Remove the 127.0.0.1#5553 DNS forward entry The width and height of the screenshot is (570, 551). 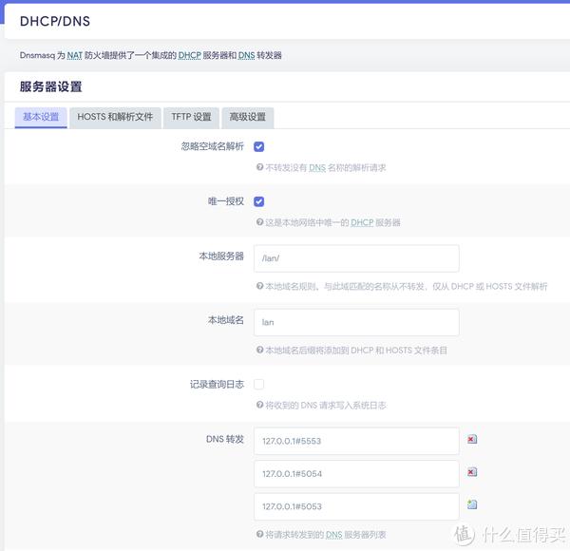(472, 439)
